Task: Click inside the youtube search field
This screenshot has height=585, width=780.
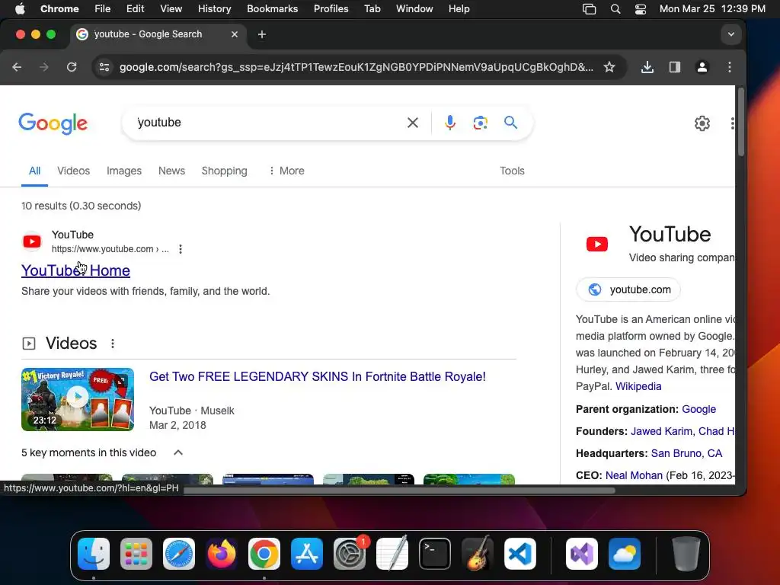Action: 269,123
